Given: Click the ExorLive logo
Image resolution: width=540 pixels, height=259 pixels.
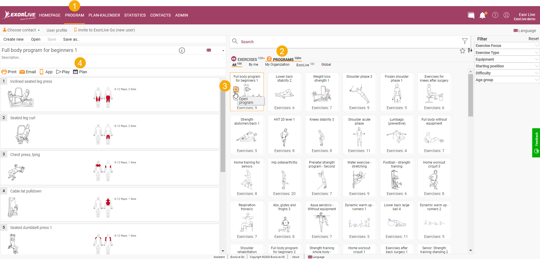Looking at the screenshot, I should pos(19,15).
